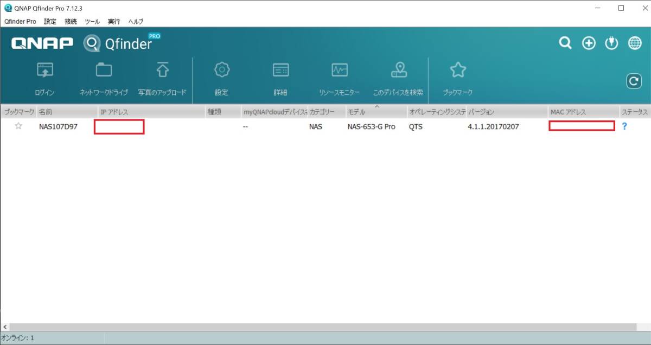Viewport: 651px width, 345px height.
Task: Open the Qfinder Pro menu
Action: click(20, 22)
